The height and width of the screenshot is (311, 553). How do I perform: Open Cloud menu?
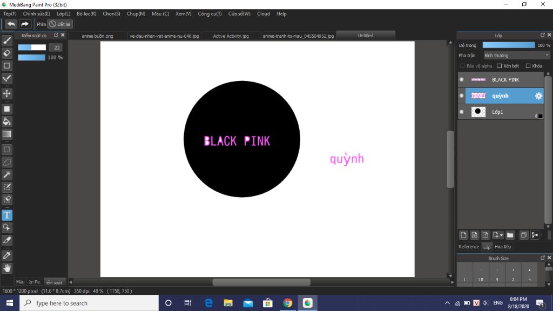coord(264,13)
